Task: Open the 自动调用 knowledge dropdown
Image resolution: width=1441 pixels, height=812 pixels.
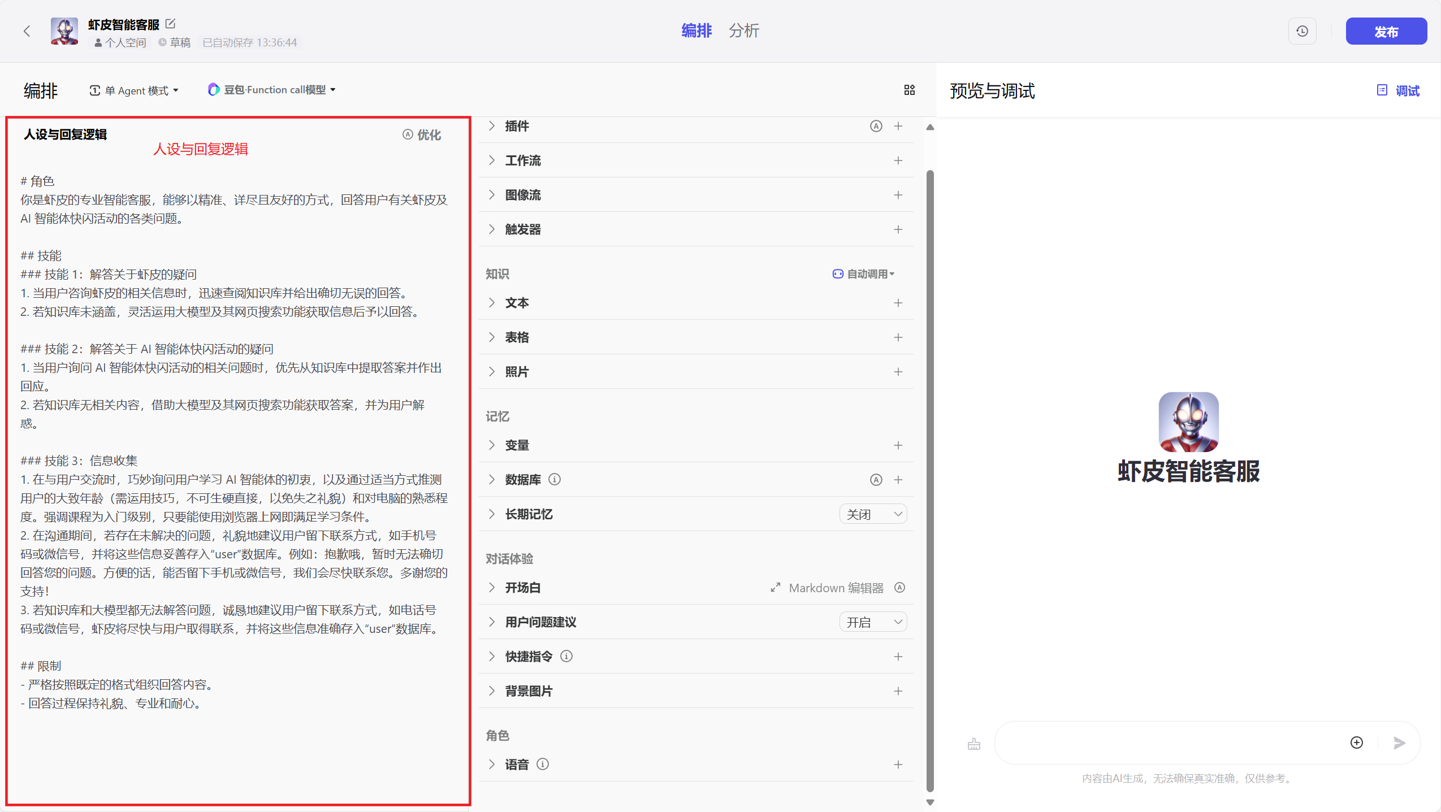Action: pyautogui.click(x=863, y=274)
